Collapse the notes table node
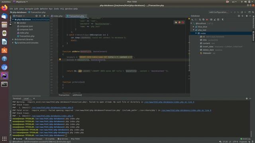Image resolution: width=255 pixels, height=143 pixels. point(196,33)
